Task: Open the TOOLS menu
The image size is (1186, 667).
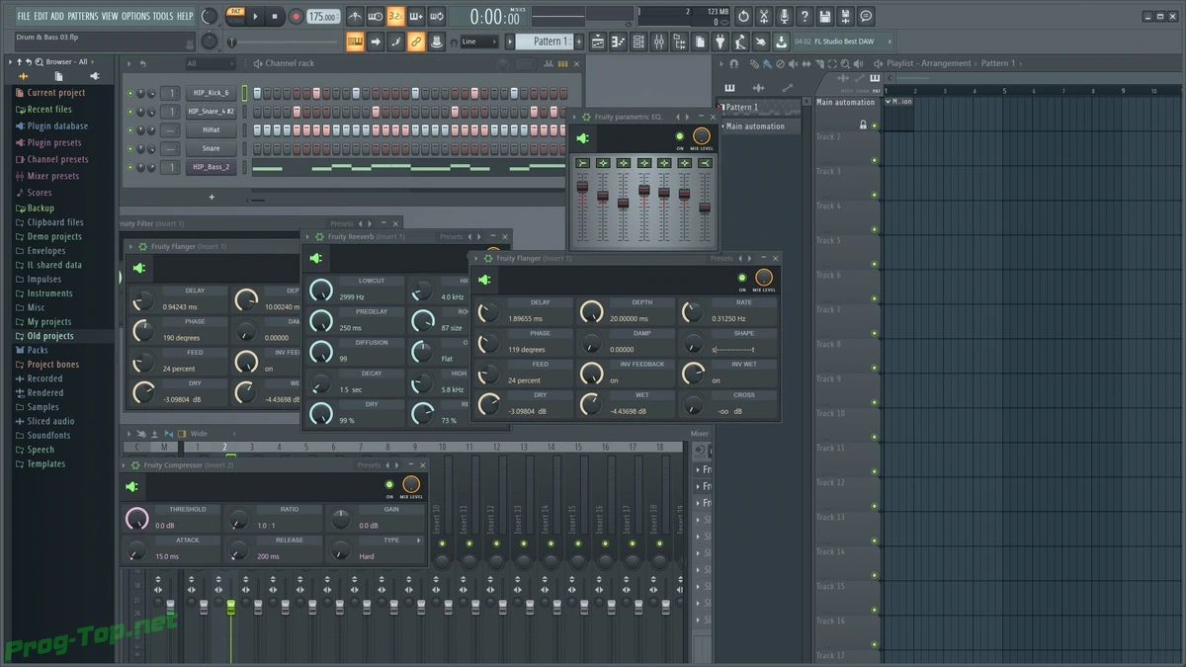Action: (163, 17)
